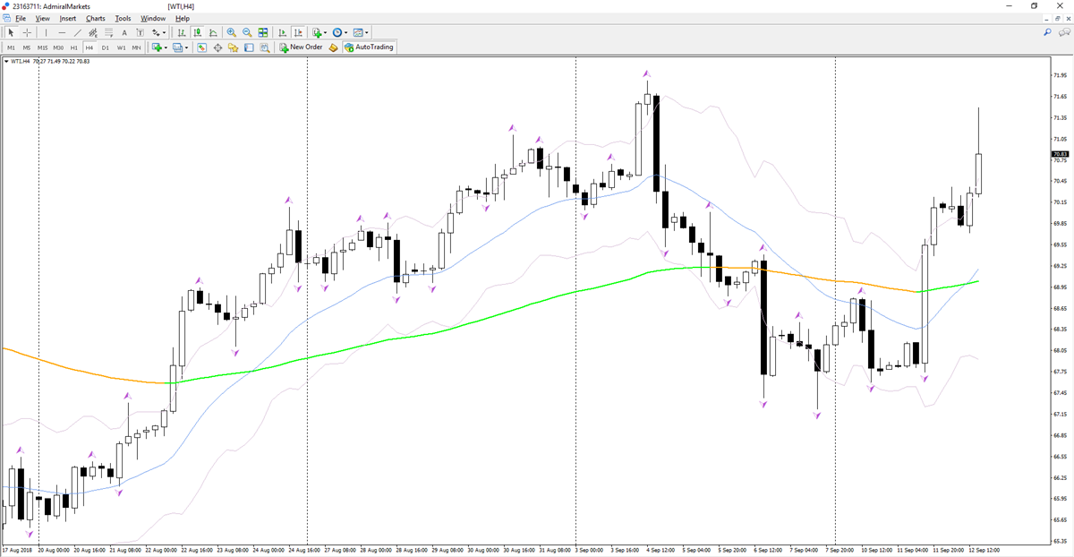
Task: Click the 70.83 current price label
Action: tap(1060, 155)
